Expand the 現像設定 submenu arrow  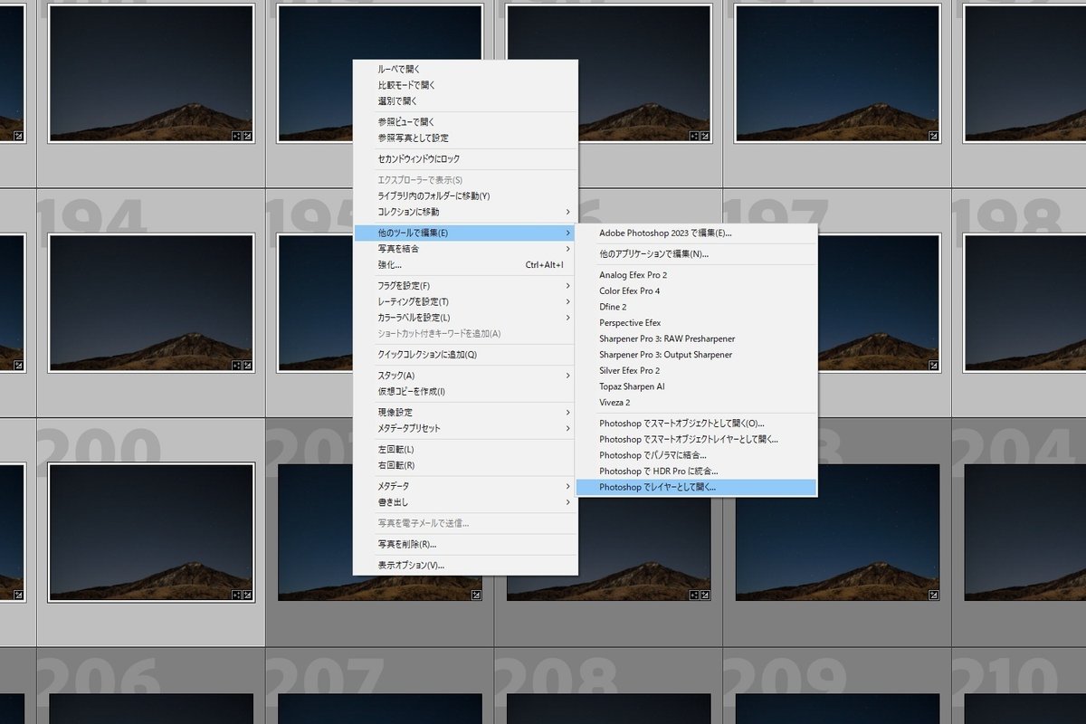(x=568, y=413)
